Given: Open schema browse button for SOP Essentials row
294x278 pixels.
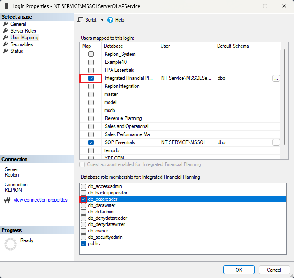Looking at the screenshot, I should pos(276,142).
